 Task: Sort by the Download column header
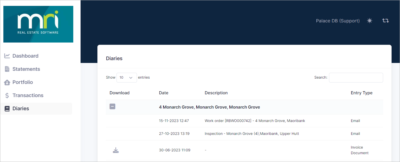[120, 93]
